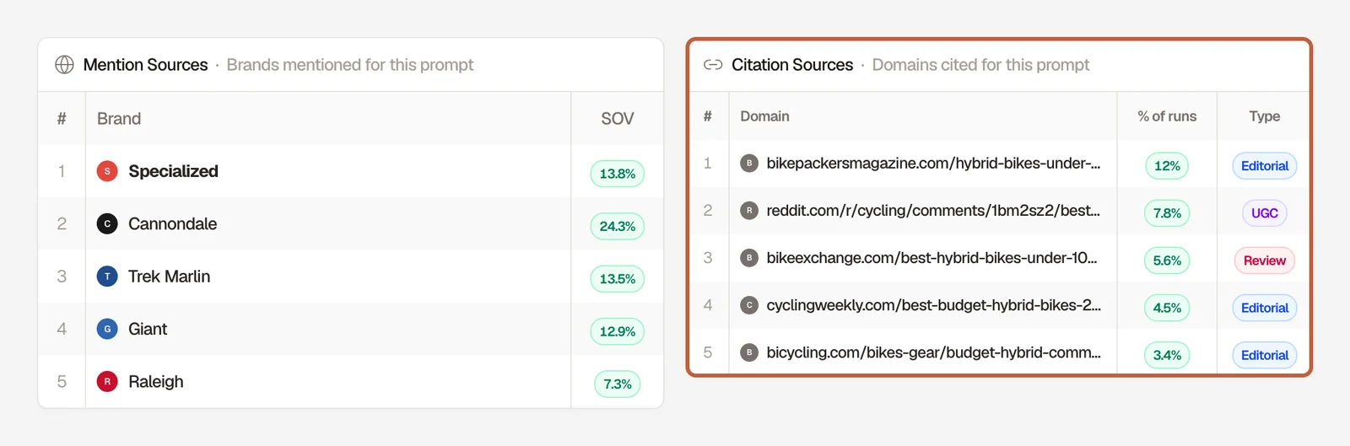Image resolution: width=1350 pixels, height=446 pixels.
Task: Sort by the SOV column header
Action: coord(618,119)
